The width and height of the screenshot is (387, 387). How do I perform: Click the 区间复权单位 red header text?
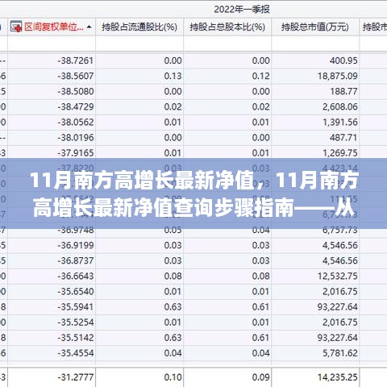point(54,27)
